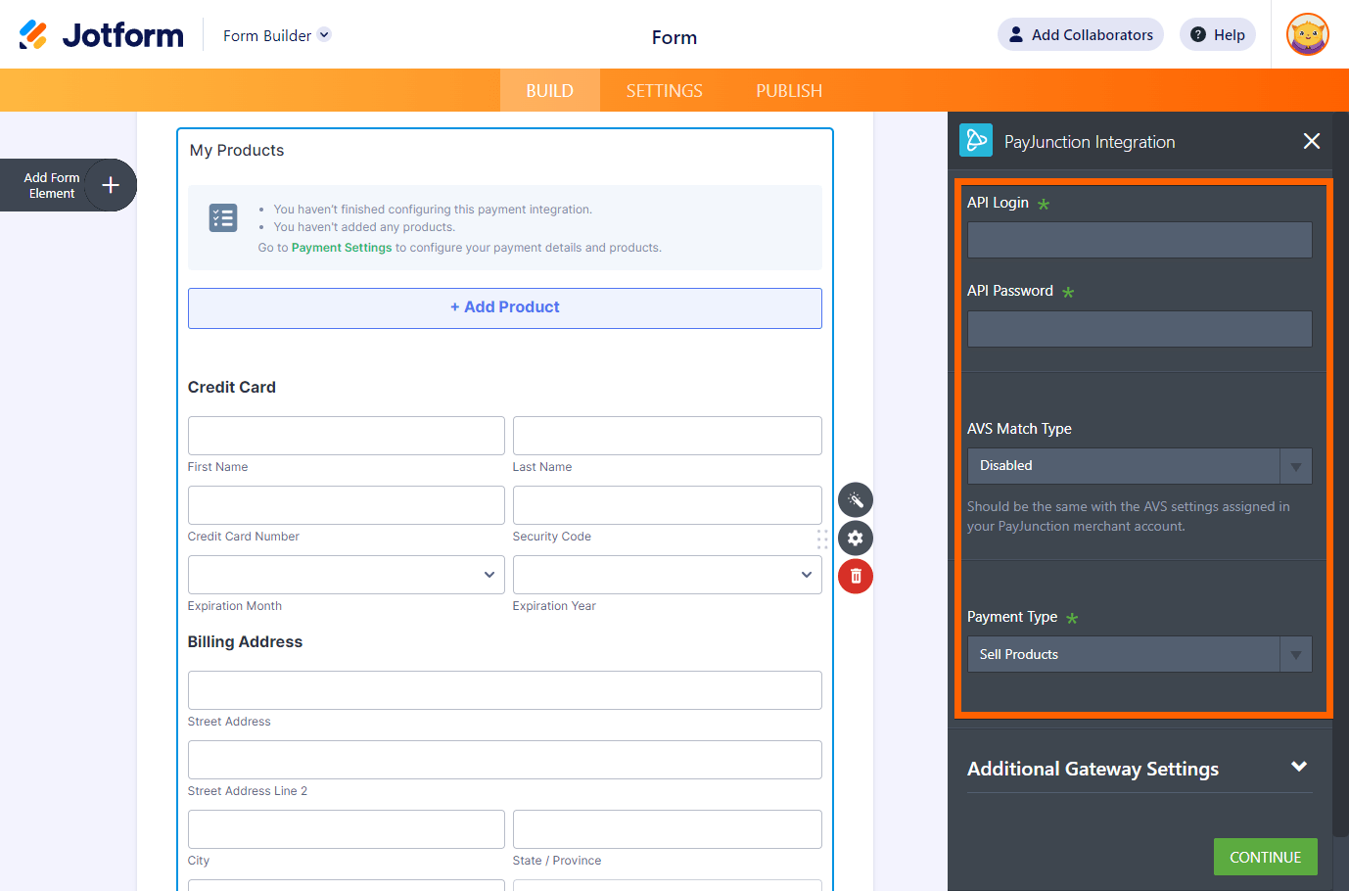The height and width of the screenshot is (891, 1349).
Task: Open the Payment Type dropdown
Action: [x=1140, y=654]
